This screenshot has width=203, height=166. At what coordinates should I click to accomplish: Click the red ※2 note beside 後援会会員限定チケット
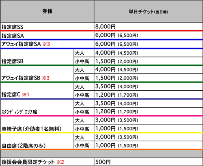(x=60, y=162)
